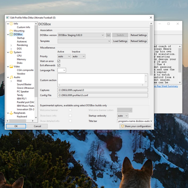This screenshot has height=188, width=188.
Task: Click the System tree node icon
Action: click(11, 52)
